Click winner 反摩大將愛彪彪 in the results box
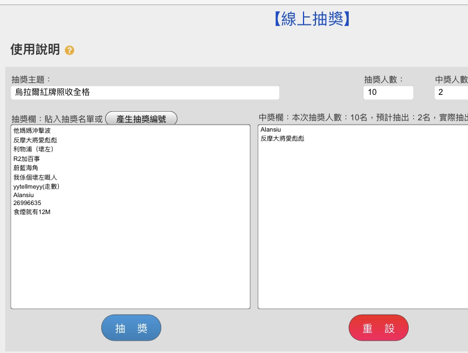The width and height of the screenshot is (468, 353). [283, 138]
